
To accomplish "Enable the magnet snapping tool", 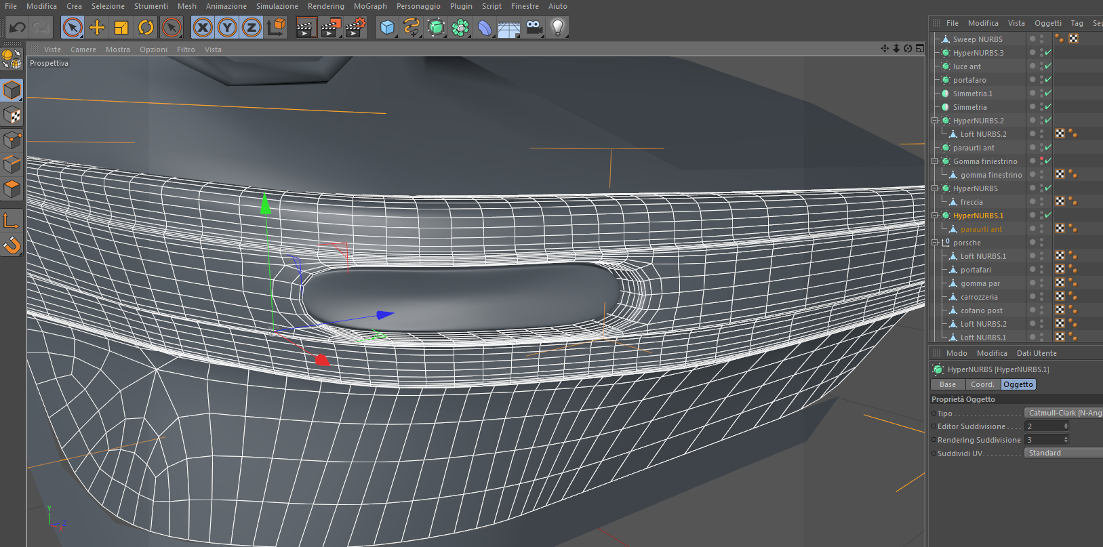I will [12, 245].
